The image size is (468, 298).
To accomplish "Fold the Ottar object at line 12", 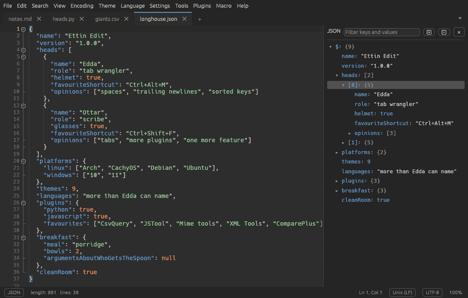I will point(23,106).
